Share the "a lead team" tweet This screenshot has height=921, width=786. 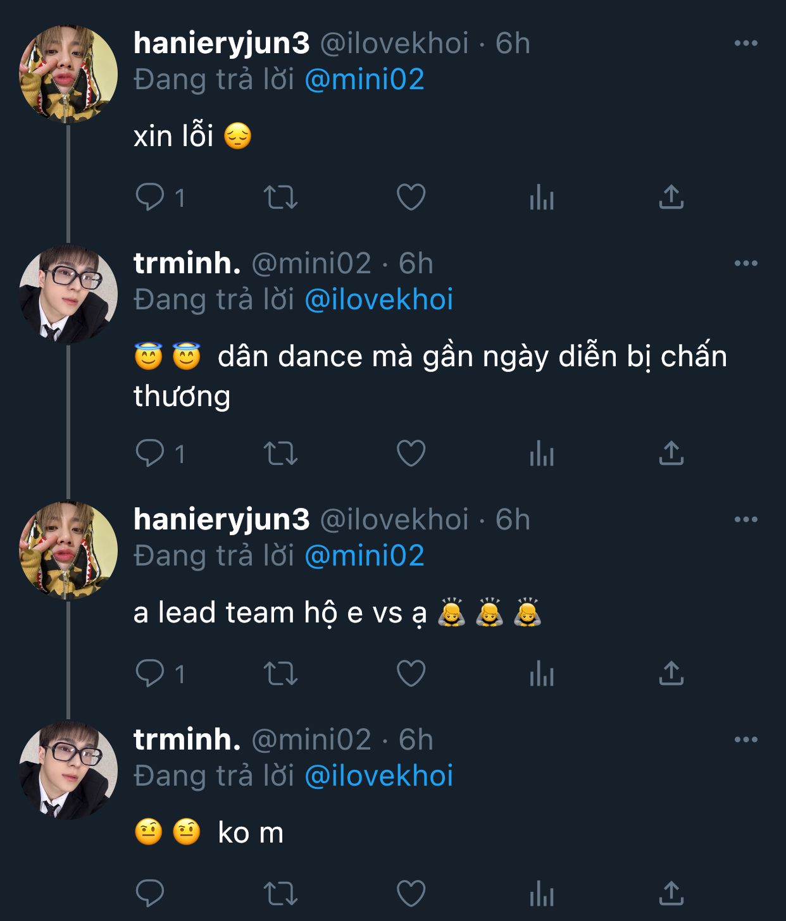tap(671, 673)
